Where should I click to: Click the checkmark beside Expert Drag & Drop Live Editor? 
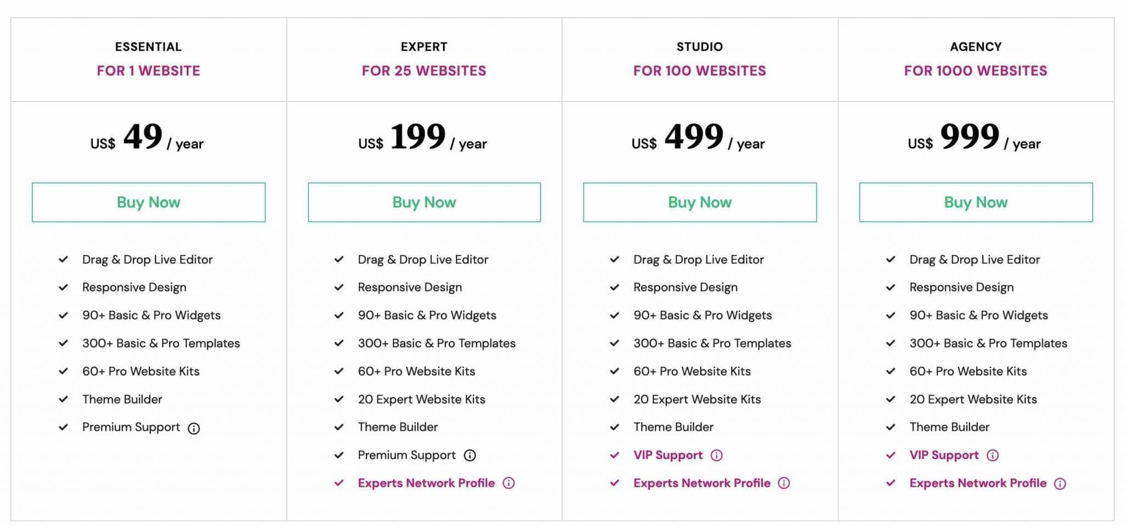click(x=338, y=259)
